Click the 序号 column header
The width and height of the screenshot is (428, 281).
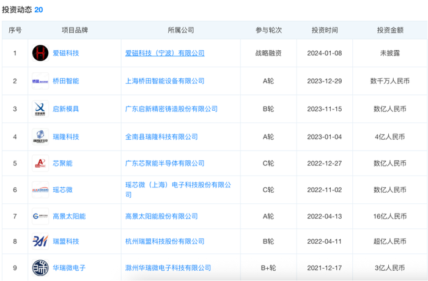coord(15,30)
